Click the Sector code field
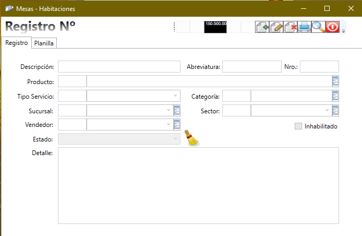362x236 pixels. click(236, 111)
